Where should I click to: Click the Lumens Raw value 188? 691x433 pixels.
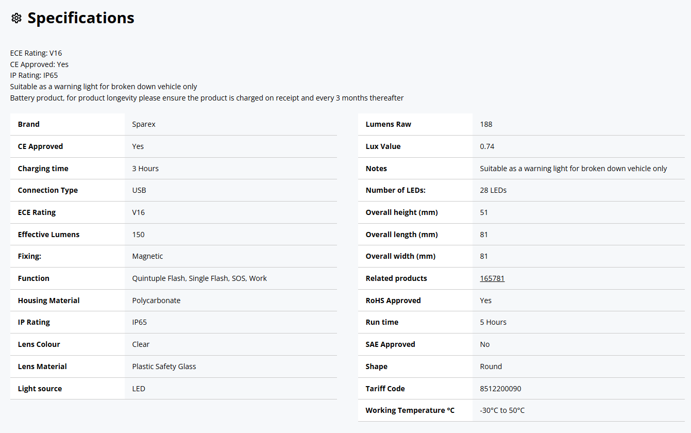pos(486,124)
